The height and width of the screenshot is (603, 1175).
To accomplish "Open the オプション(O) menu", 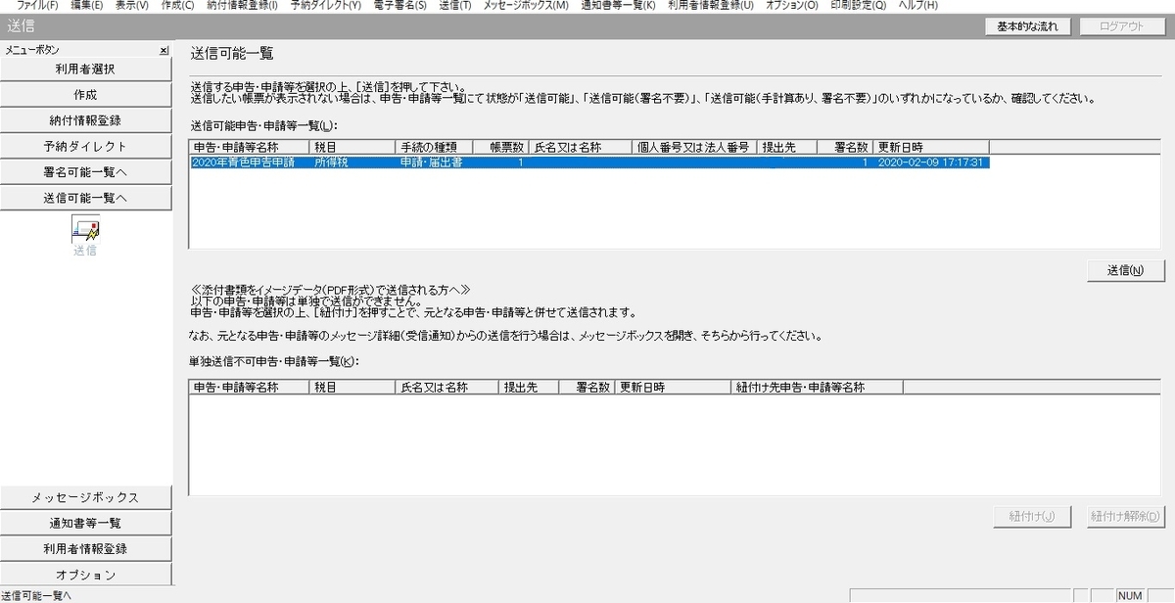I will tap(792, 6).
